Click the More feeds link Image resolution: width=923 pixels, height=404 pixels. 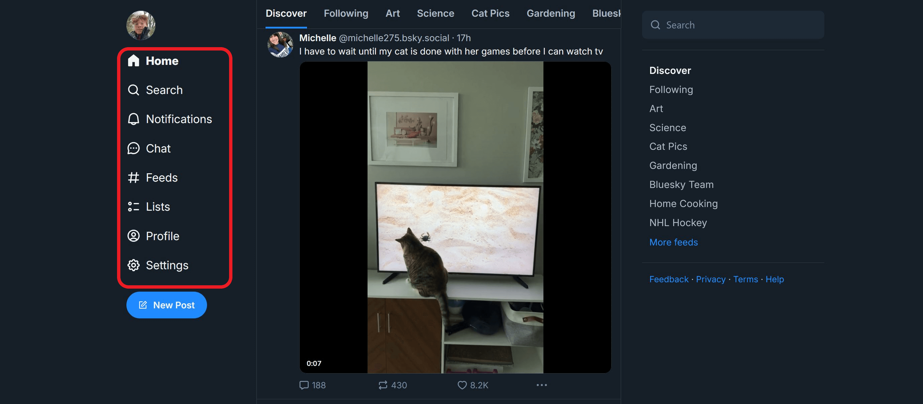[674, 242]
